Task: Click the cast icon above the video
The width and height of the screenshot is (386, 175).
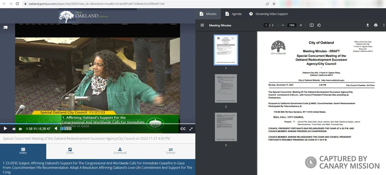Action: [x=5, y=27]
